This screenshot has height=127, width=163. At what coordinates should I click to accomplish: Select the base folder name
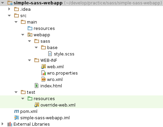click(x=52, y=47)
